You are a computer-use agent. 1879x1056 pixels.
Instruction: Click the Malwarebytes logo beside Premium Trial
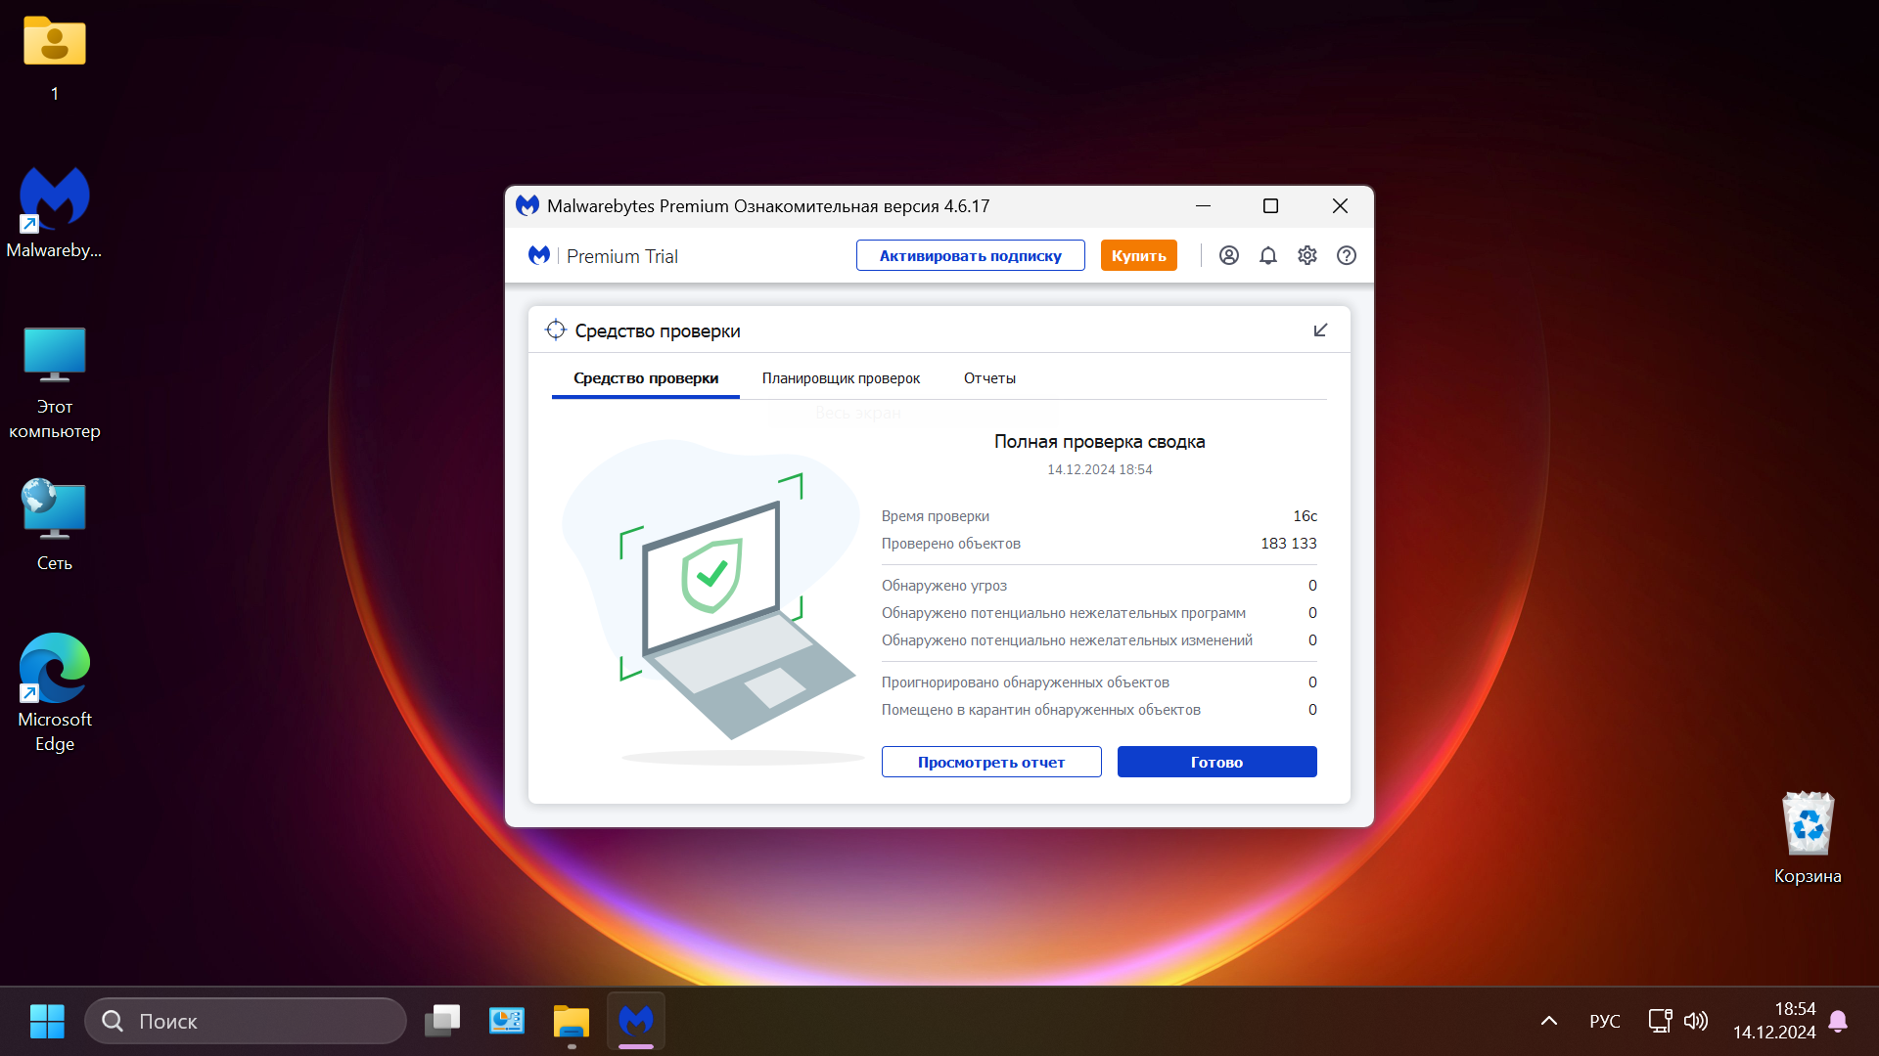[539, 255]
